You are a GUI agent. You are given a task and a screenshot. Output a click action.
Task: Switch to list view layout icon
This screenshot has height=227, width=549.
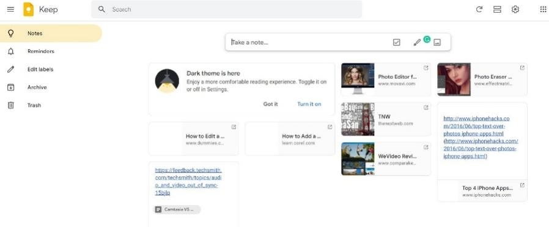pyautogui.click(x=497, y=9)
